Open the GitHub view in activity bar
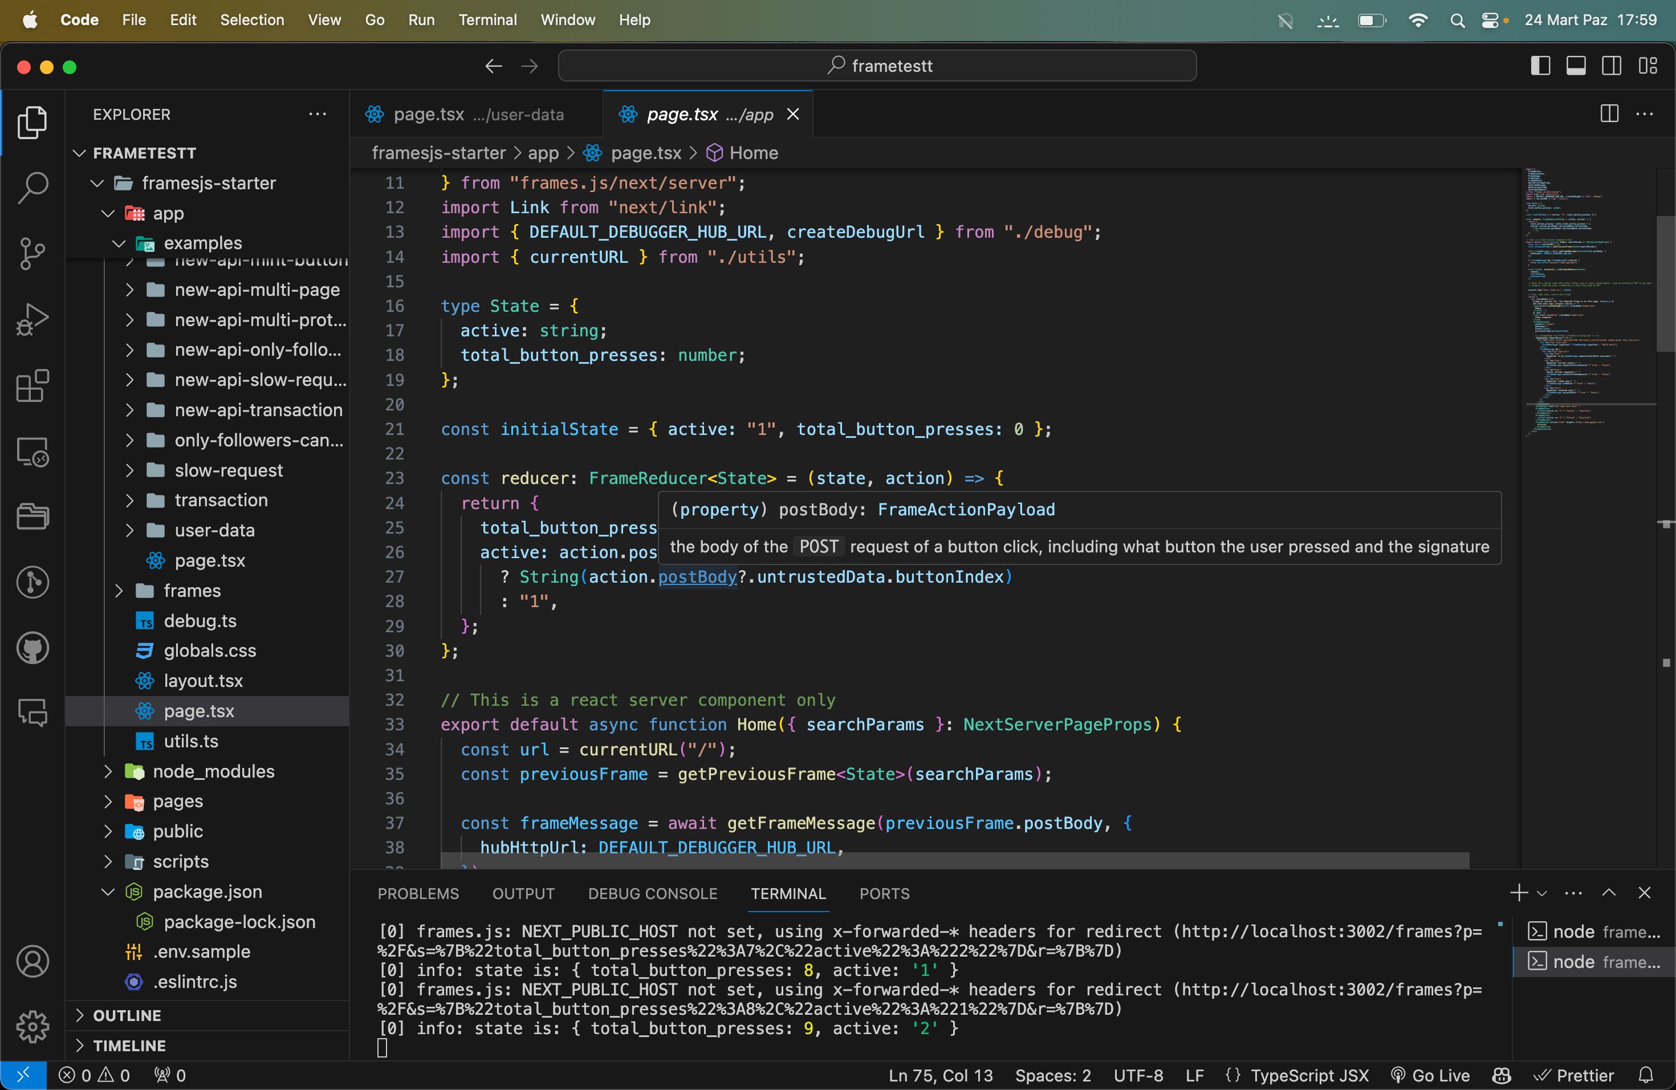The image size is (1676, 1090). coord(32,648)
